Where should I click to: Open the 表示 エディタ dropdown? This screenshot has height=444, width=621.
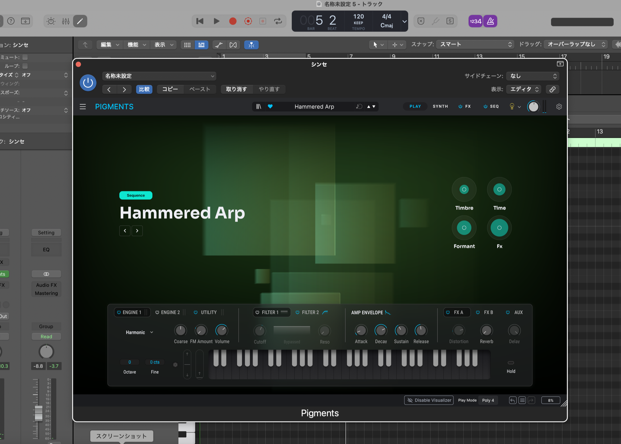[524, 89]
